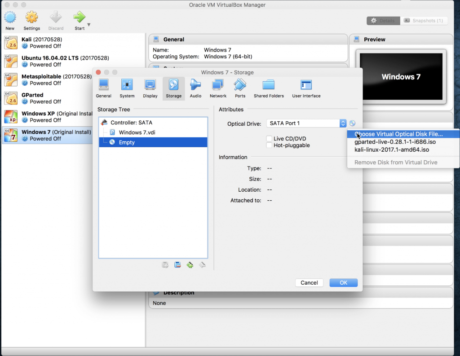The width and height of the screenshot is (460, 356).
Task: Click the Kali VM OS icon
Action: coord(11,43)
